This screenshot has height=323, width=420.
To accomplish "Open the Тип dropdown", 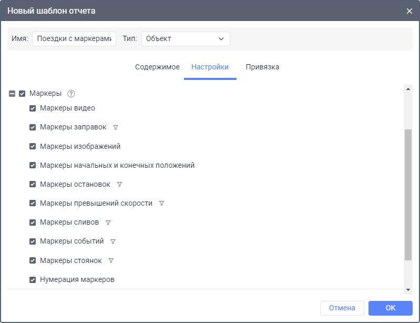I will pyautogui.click(x=186, y=39).
